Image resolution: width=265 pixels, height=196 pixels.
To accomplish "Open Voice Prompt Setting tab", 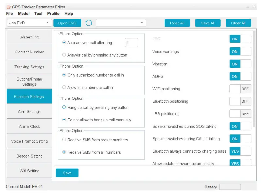I will [29, 141].
